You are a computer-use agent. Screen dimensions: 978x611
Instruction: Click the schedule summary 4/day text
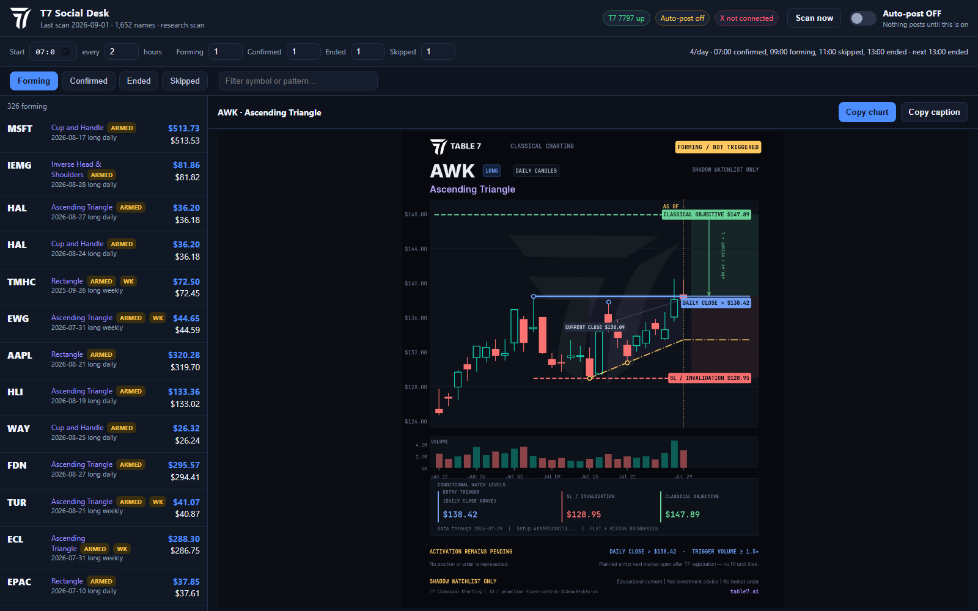click(828, 52)
